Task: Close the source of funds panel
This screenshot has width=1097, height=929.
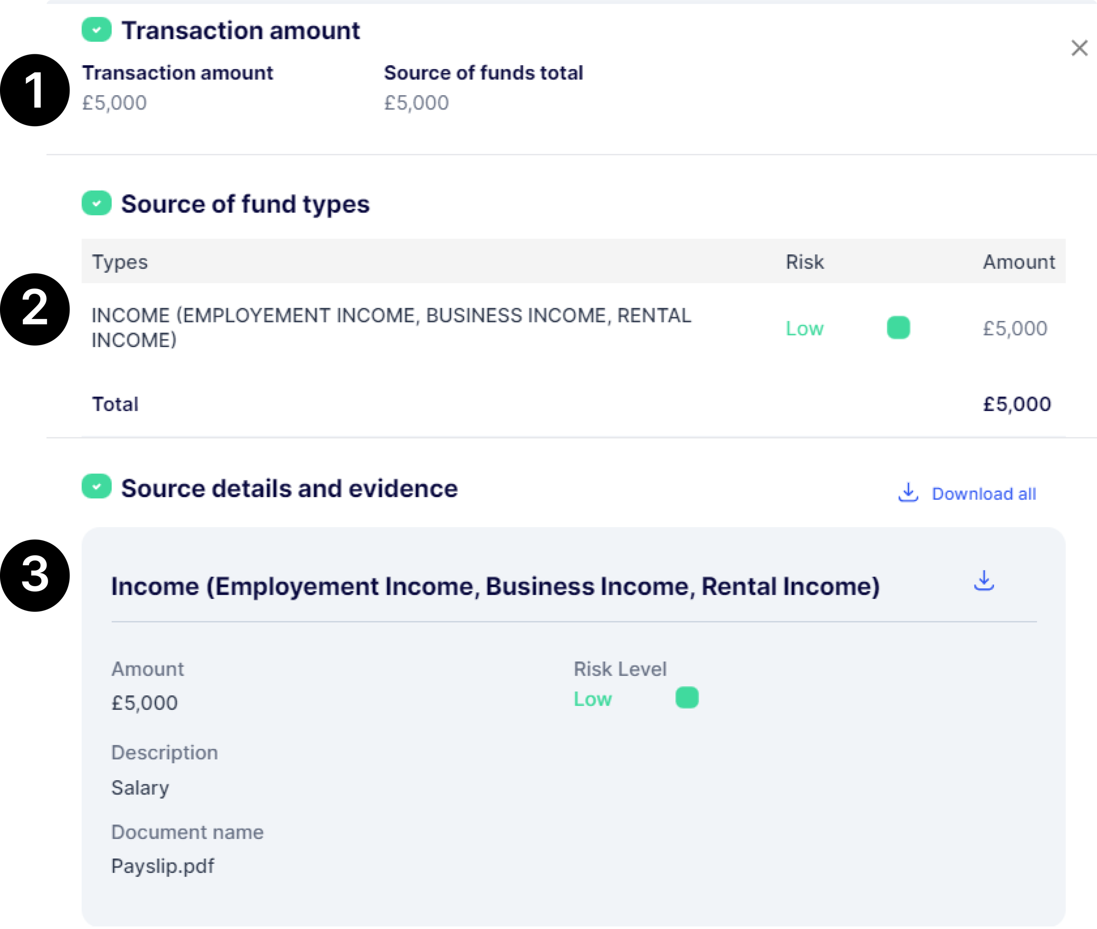Action: [1079, 48]
